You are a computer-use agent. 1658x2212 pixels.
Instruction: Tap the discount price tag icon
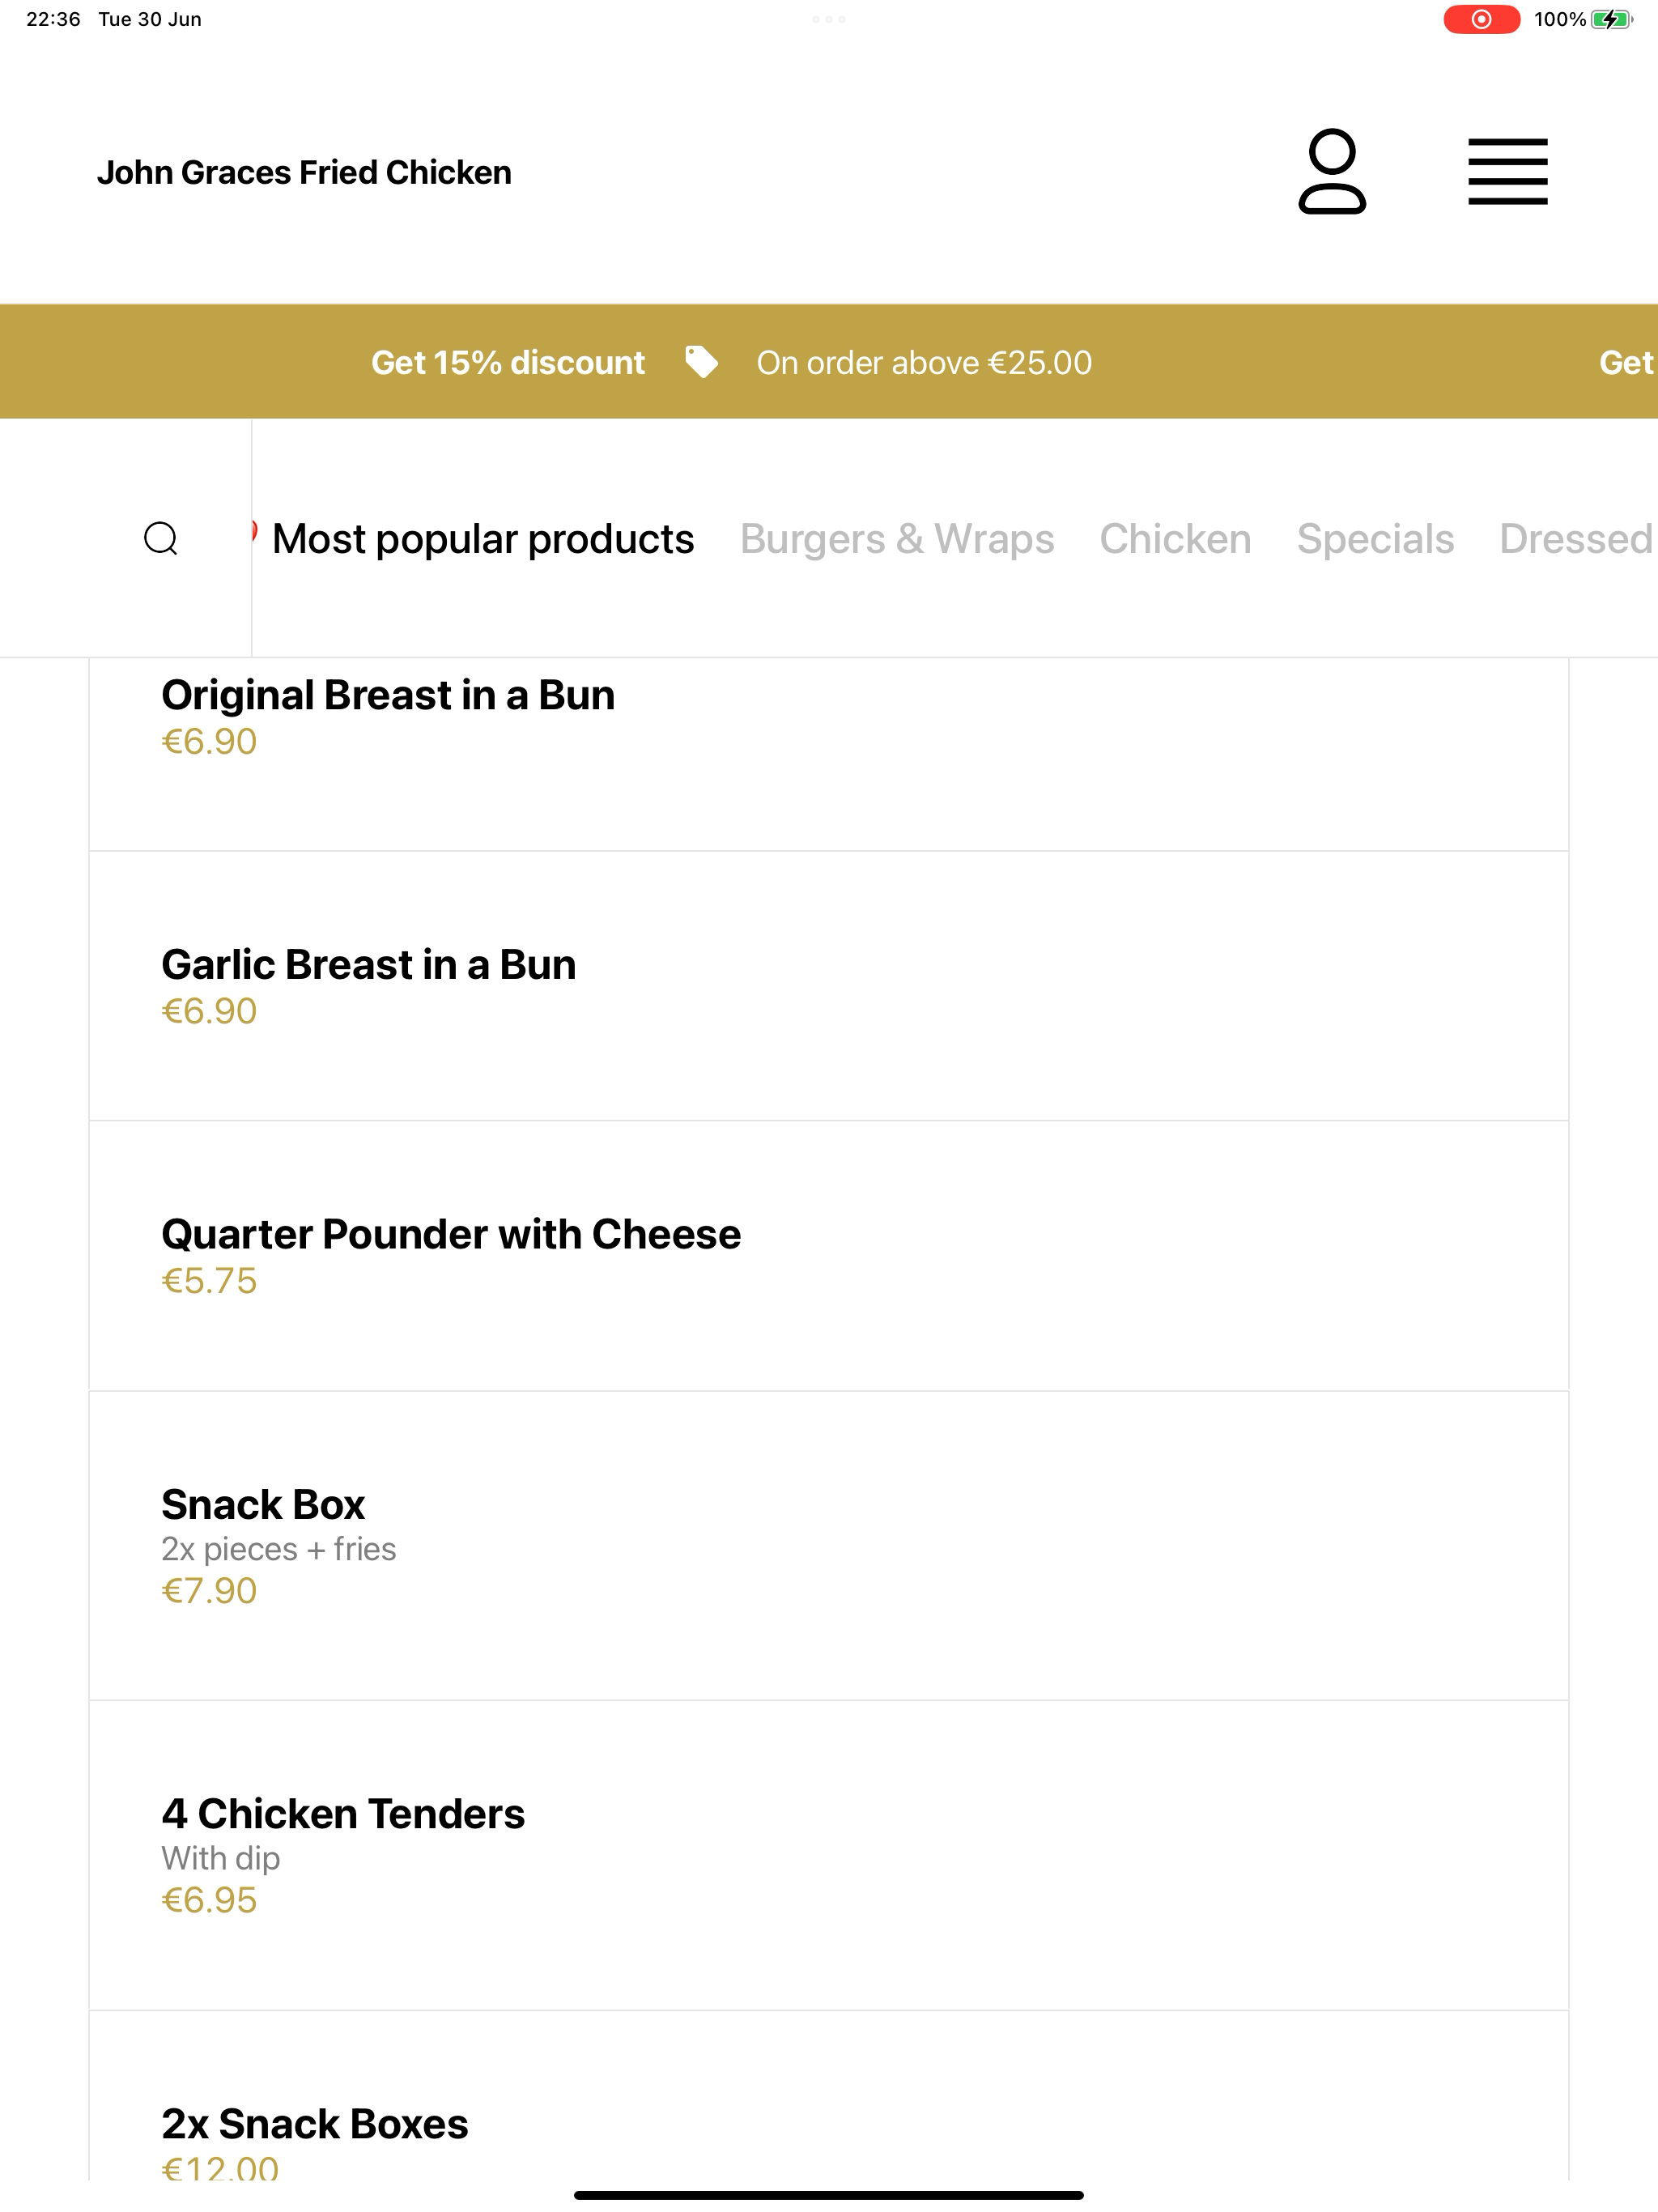tap(701, 362)
